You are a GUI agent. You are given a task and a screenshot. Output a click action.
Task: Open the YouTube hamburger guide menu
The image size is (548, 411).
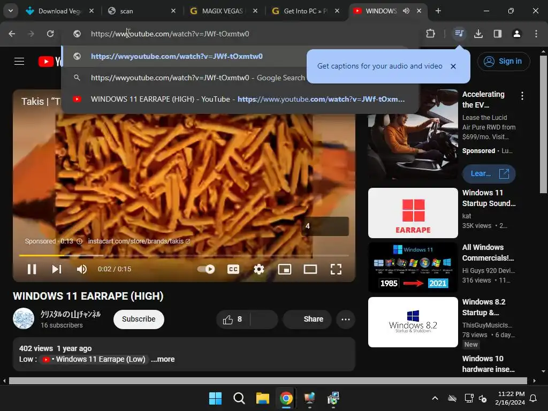coord(19,62)
